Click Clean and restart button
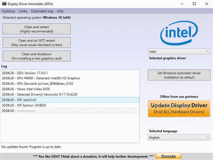This screenshot has height=160, width=213. point(37,29)
